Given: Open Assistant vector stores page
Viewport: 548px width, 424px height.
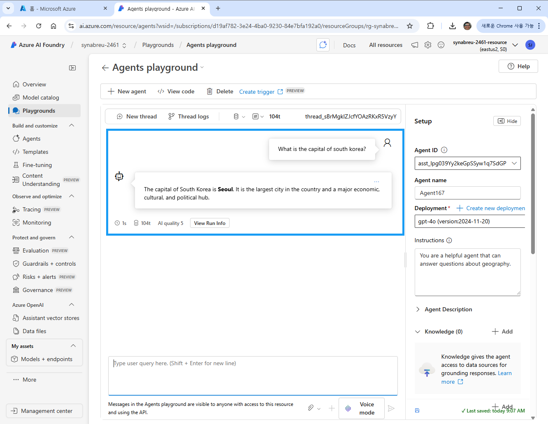Looking at the screenshot, I should 44,318.
